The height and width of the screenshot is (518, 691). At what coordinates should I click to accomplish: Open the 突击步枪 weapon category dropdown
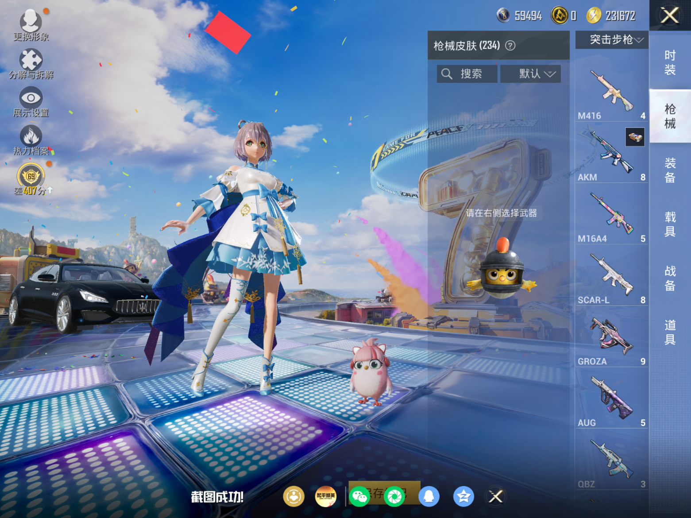611,40
